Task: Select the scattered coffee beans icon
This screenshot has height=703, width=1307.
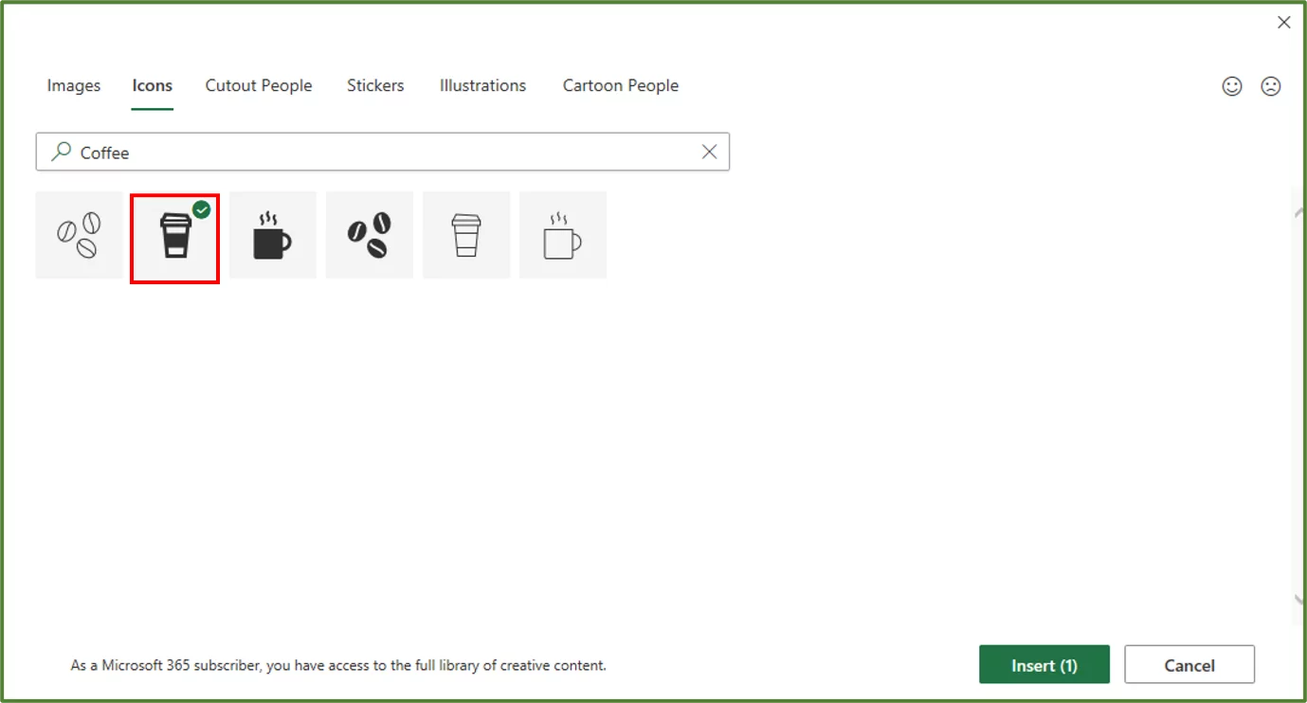Action: click(x=370, y=234)
